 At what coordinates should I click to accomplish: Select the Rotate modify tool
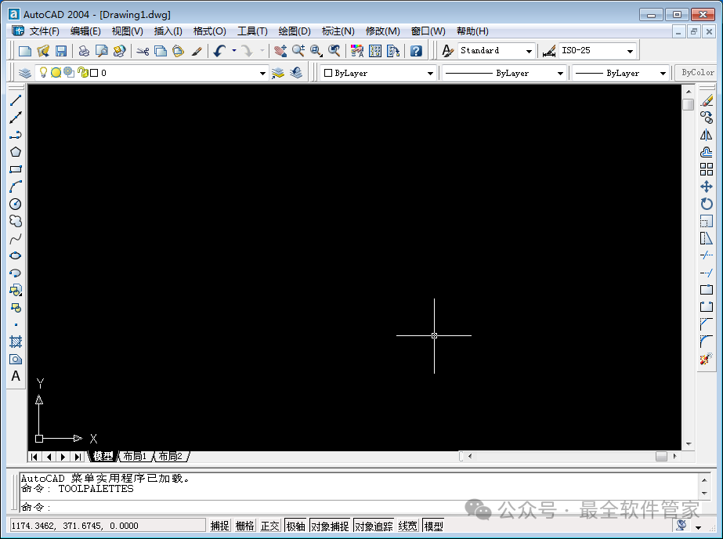point(706,204)
